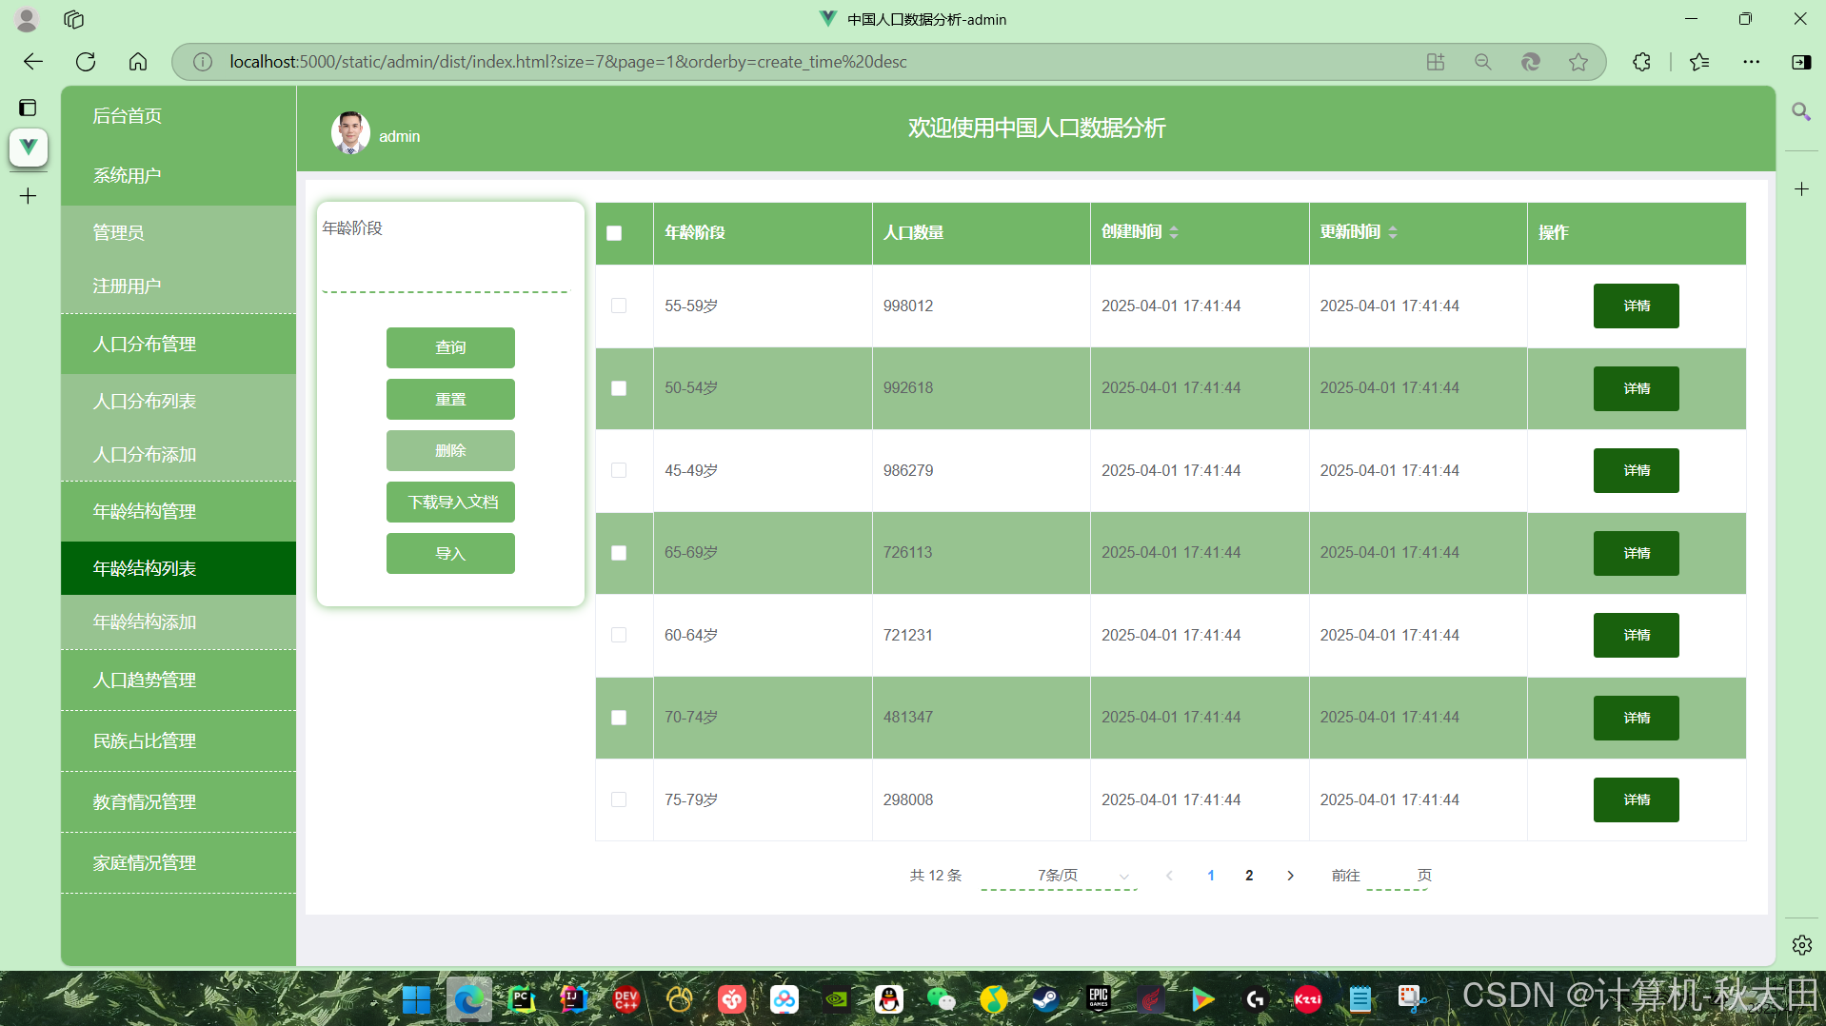Check the 55-59岁 row checkbox
The height and width of the screenshot is (1026, 1826).
(x=619, y=306)
